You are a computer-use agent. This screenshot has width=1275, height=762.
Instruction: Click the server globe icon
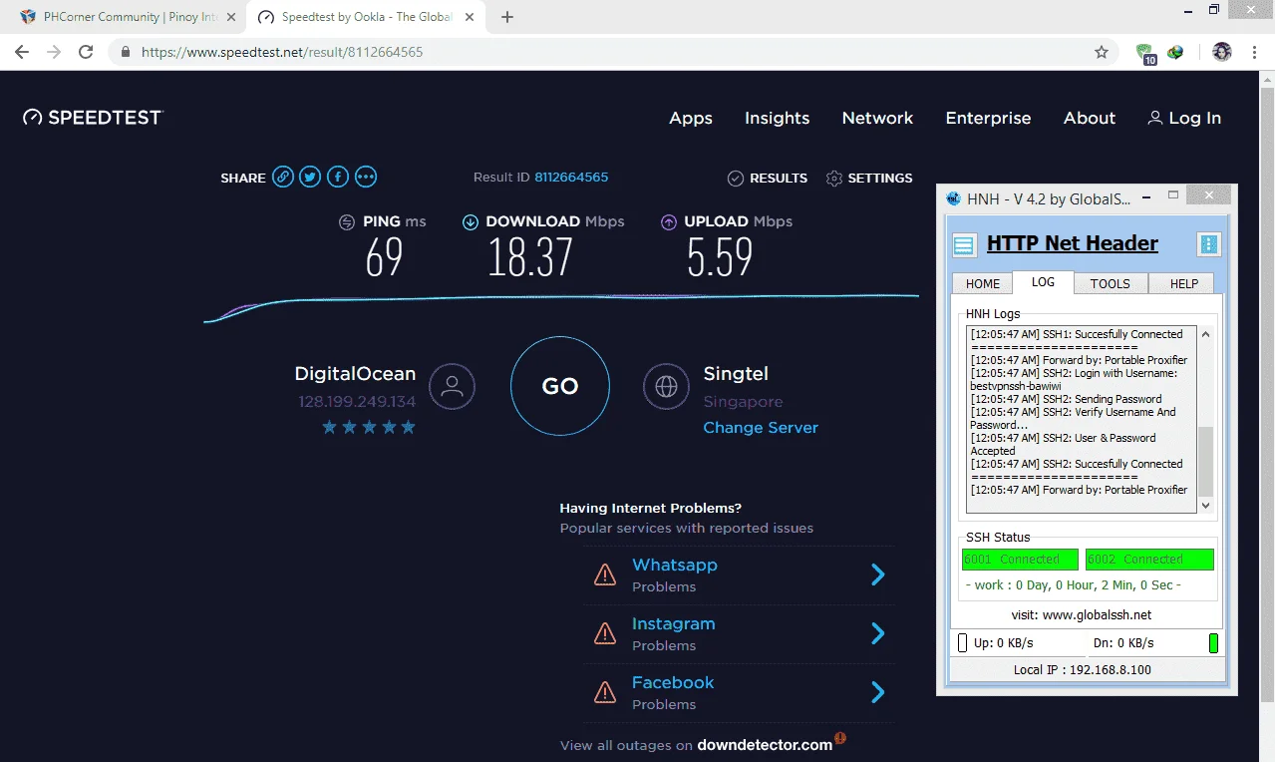pyautogui.click(x=666, y=386)
